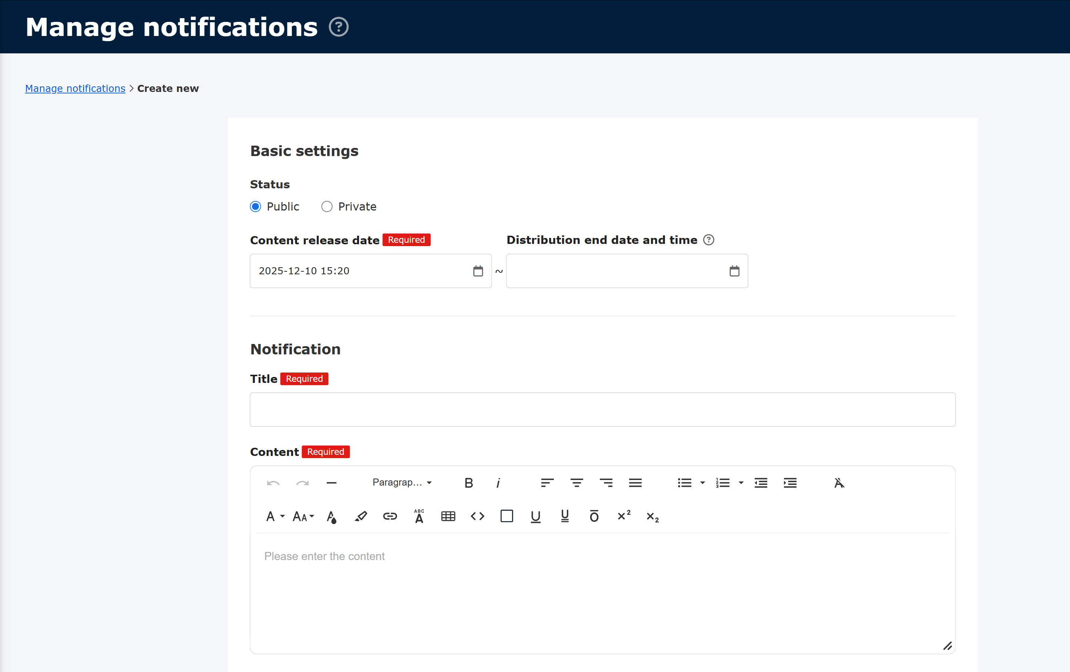Open calendar for Distribution end date
Viewport: 1070px width, 672px height.
[x=734, y=271]
